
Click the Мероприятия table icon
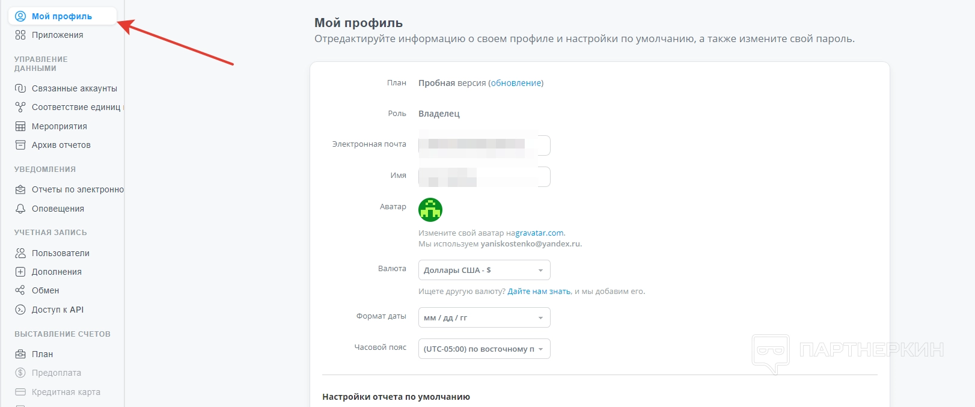(20, 126)
